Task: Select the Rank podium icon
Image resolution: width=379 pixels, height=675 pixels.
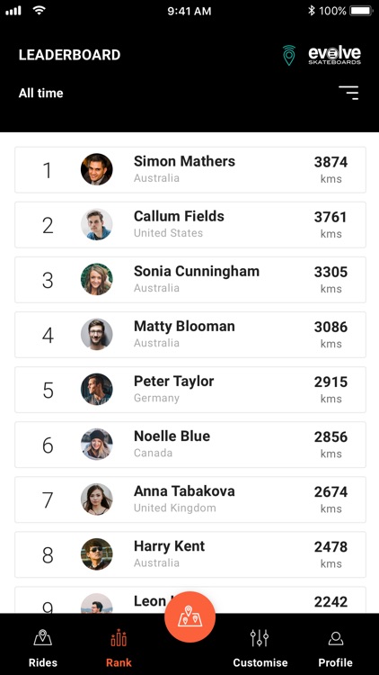Action: pyautogui.click(x=119, y=637)
